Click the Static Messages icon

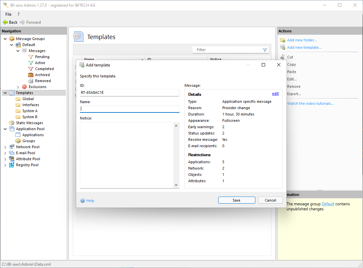[x=12, y=123]
